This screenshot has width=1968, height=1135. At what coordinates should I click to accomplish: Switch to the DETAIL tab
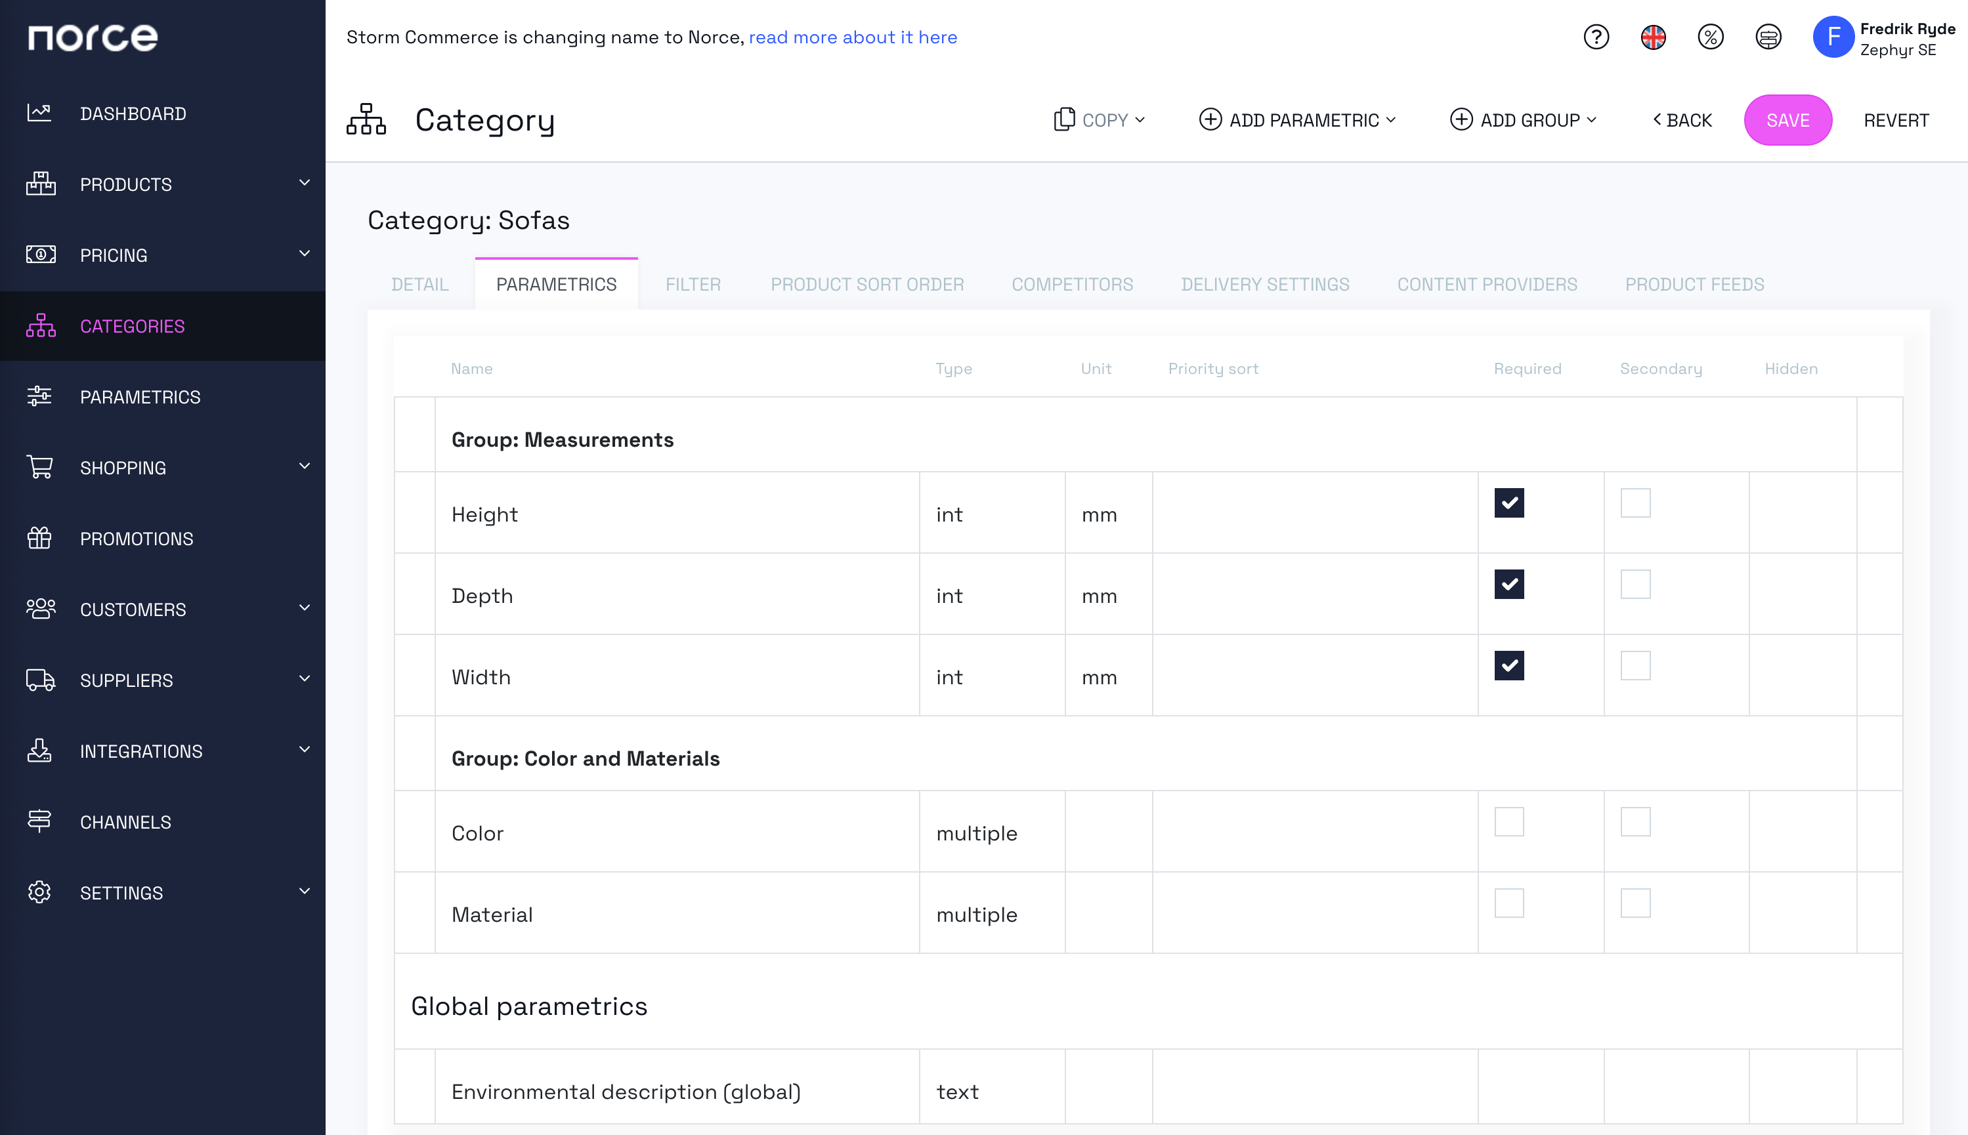420,283
